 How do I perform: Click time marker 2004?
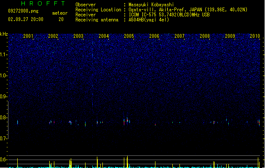point(104,36)
